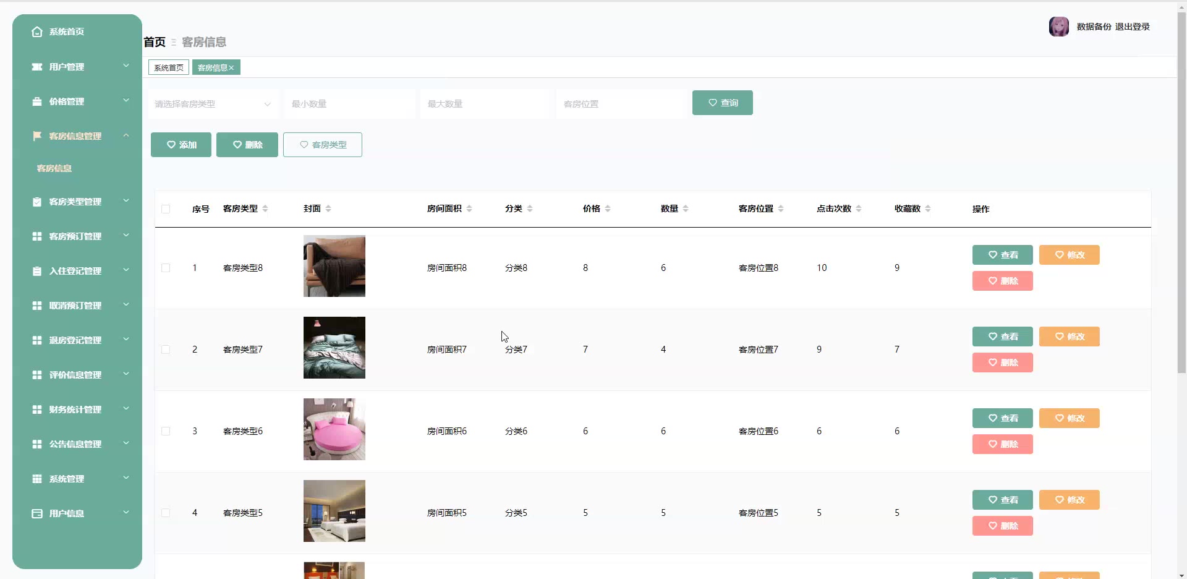Image resolution: width=1187 pixels, height=579 pixels.
Task: Click the 价格管理 briefcase icon
Action: 37,101
